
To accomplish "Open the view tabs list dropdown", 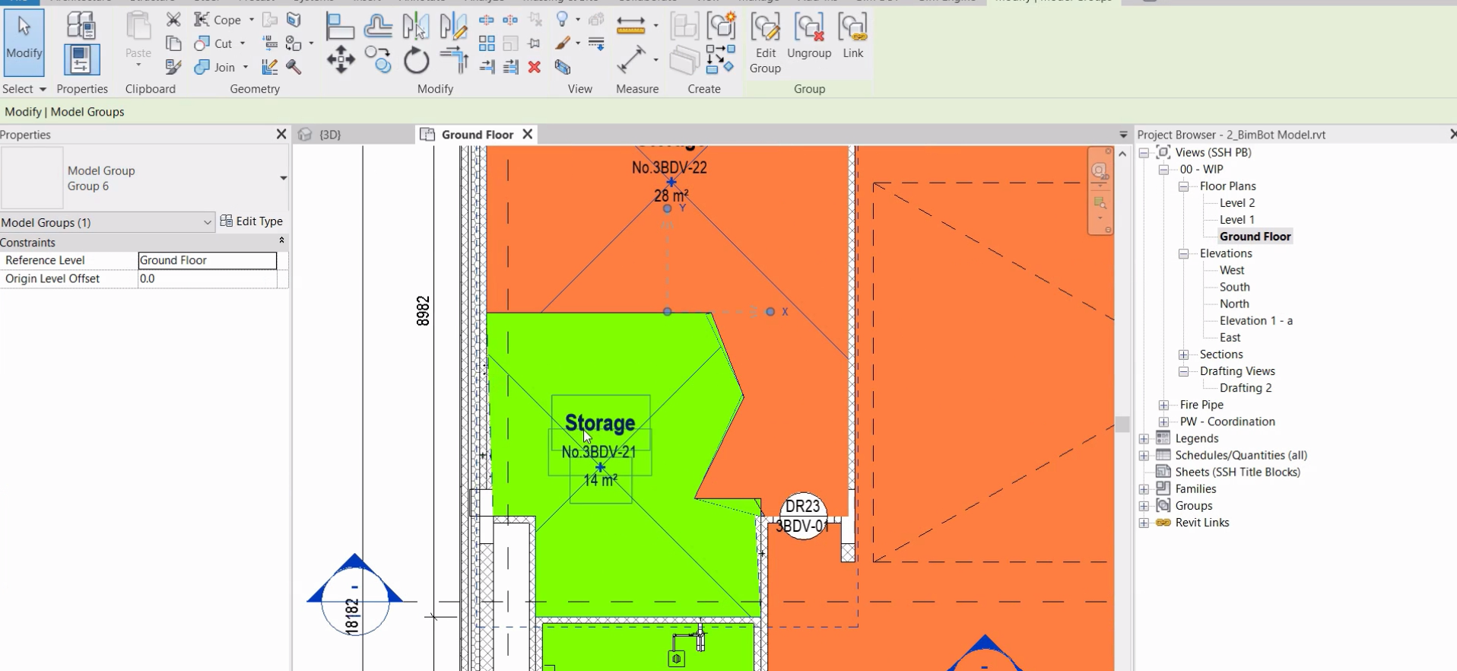I will pyautogui.click(x=1123, y=135).
